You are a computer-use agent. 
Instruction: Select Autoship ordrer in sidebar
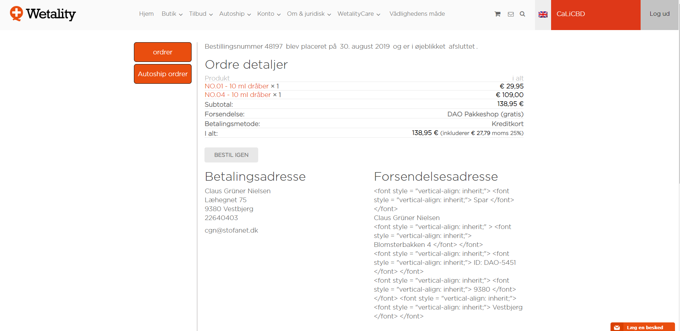tap(163, 74)
